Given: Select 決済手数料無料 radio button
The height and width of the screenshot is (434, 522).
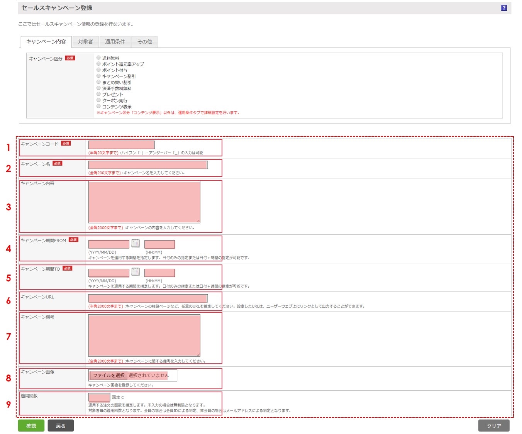Looking at the screenshot, I should (98, 88).
